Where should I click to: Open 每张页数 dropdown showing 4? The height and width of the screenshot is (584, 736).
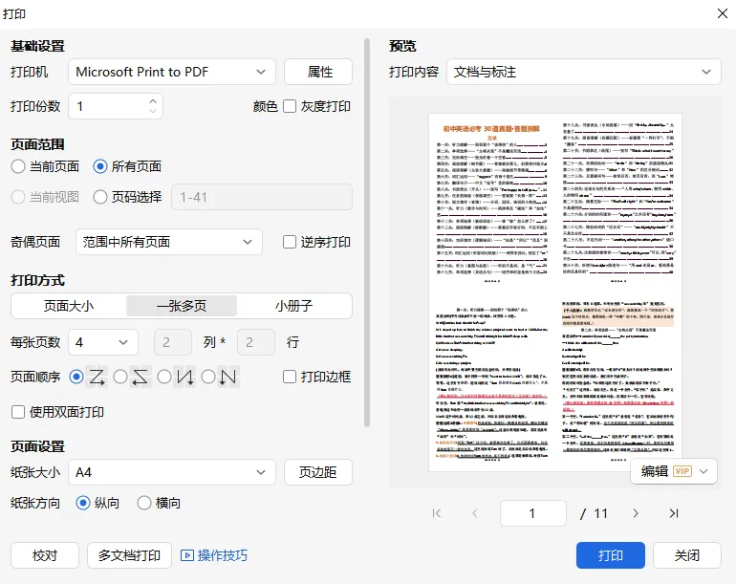click(x=103, y=342)
